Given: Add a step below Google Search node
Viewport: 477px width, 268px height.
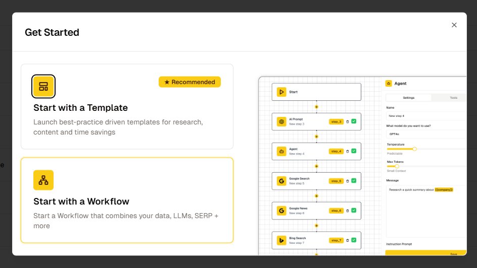Looking at the screenshot, I should pyautogui.click(x=316, y=196).
